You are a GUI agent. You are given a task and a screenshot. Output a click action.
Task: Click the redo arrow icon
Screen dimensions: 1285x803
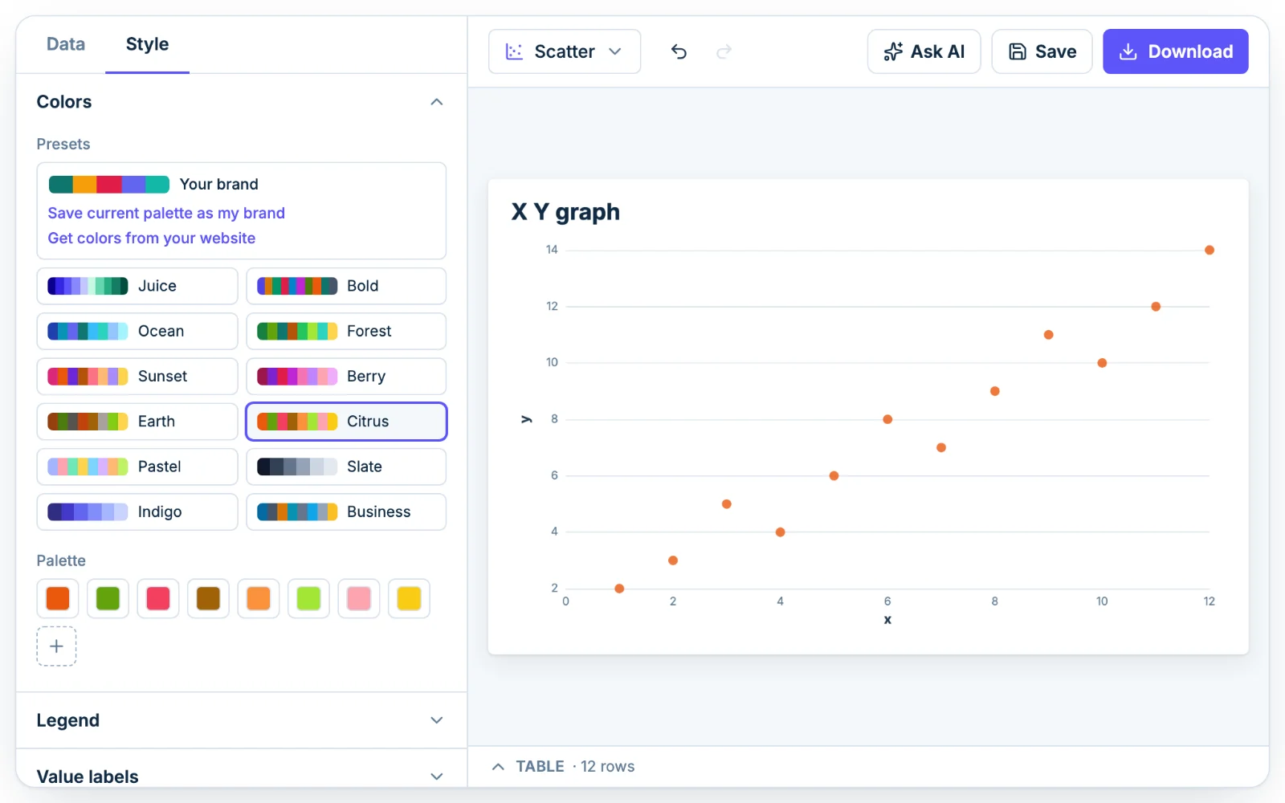724,51
